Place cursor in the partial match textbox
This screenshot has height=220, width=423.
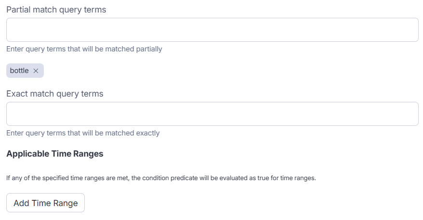(212, 30)
